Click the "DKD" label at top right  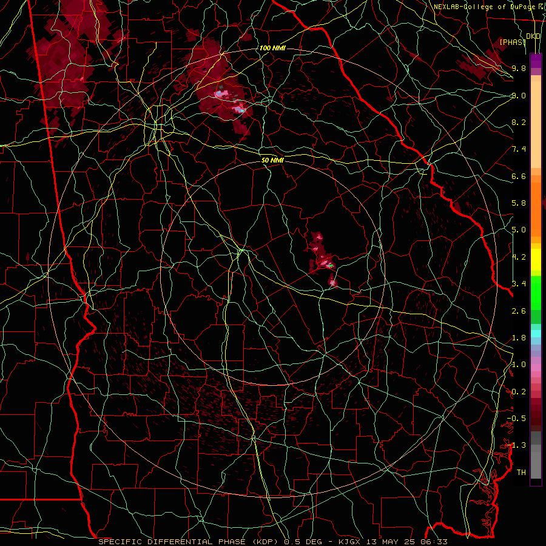[x=533, y=36]
